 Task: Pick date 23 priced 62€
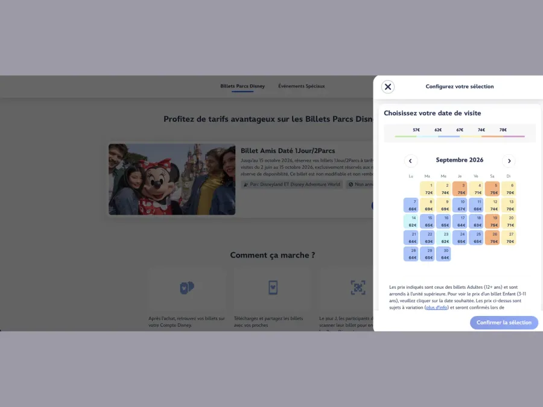point(443,238)
